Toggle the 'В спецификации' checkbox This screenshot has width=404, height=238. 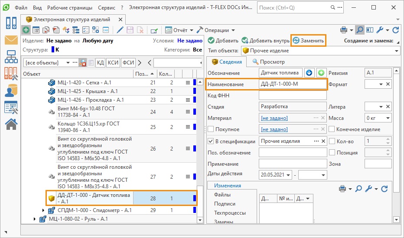[211, 141]
